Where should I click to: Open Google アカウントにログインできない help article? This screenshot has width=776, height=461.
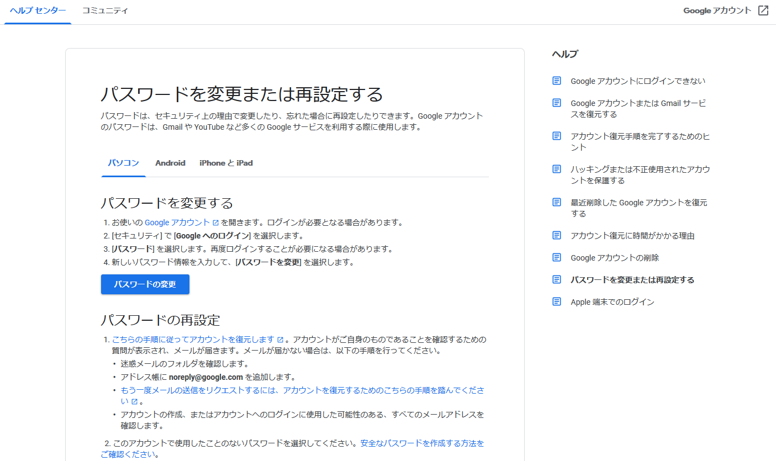click(x=638, y=81)
